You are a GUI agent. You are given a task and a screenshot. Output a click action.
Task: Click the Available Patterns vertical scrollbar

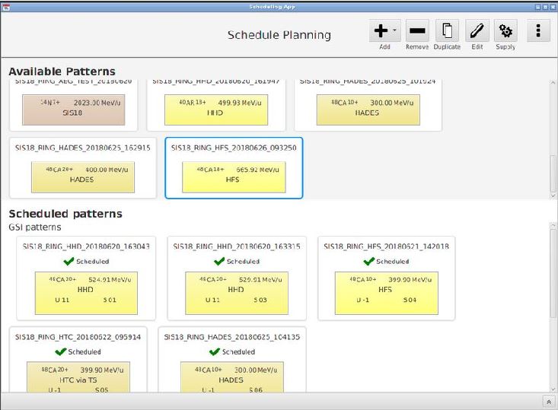pos(553,173)
